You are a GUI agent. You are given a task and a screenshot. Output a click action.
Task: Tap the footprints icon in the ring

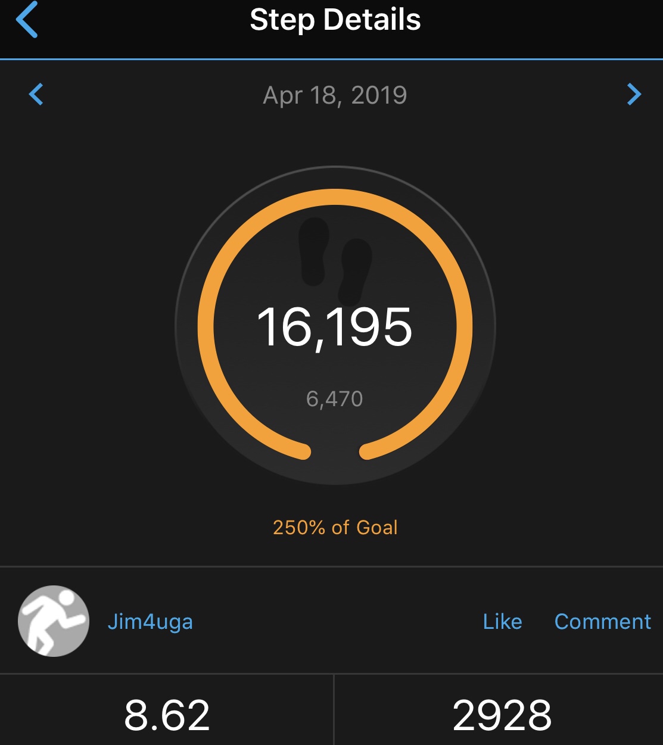tap(335, 260)
